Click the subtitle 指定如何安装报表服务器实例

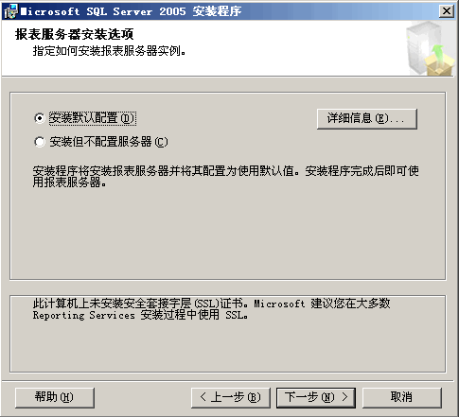[109, 51]
